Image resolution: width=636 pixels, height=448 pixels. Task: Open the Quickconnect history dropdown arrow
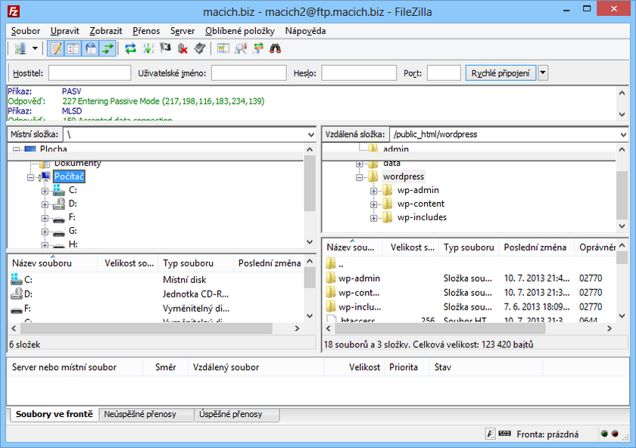pyautogui.click(x=543, y=73)
